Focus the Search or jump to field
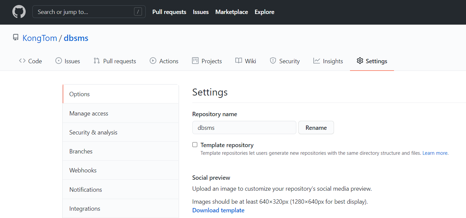Image resolution: width=466 pixels, height=218 pixels. tap(89, 12)
